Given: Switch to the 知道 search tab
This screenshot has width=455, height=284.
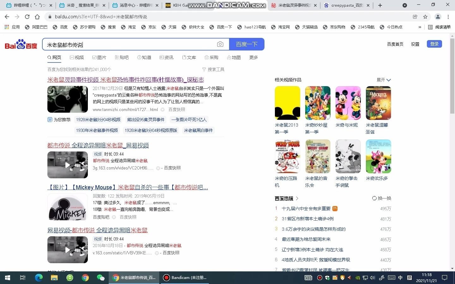Looking at the screenshot, I should pyautogui.click(x=144, y=57).
